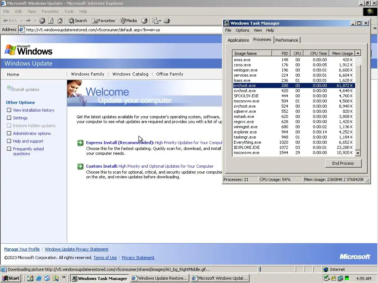The image size is (378, 283).
Task: Click the Task Manager title bar icon
Action: (x=227, y=23)
